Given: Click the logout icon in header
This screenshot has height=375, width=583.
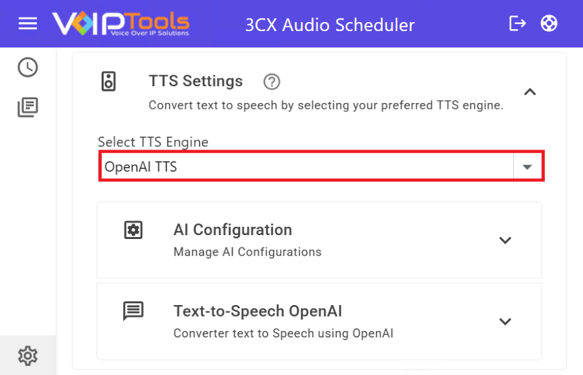Looking at the screenshot, I should pyautogui.click(x=518, y=24).
